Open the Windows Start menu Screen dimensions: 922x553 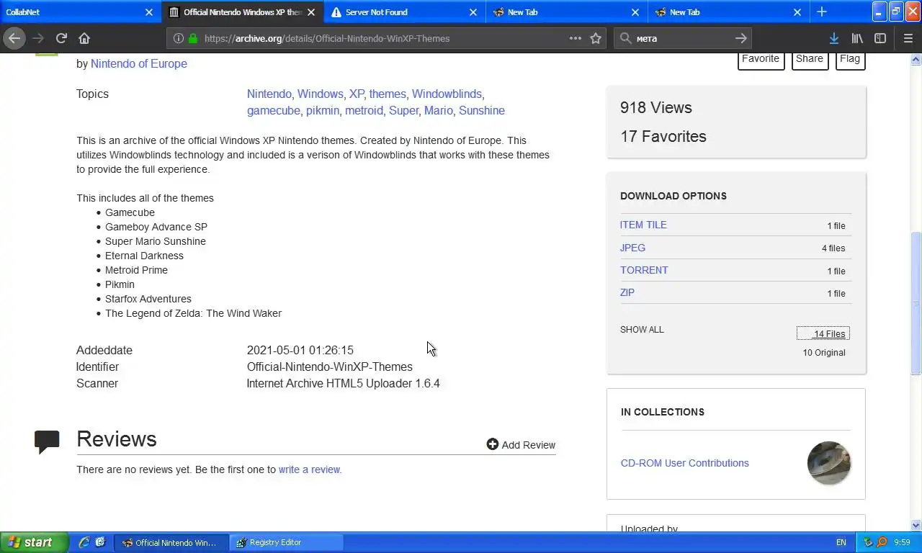point(34,542)
